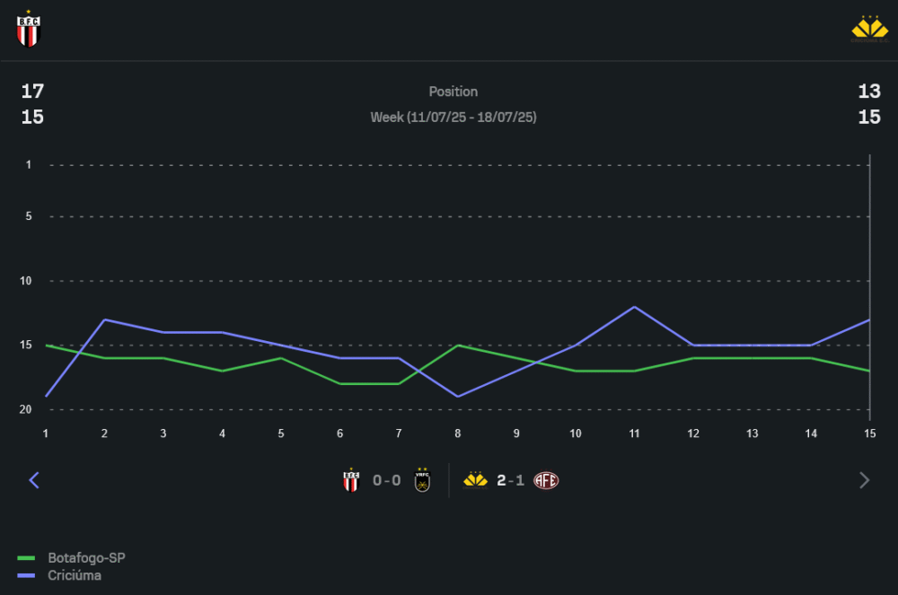The height and width of the screenshot is (595, 898).
Task: Go to previous week with left arrow
Action: (x=34, y=480)
